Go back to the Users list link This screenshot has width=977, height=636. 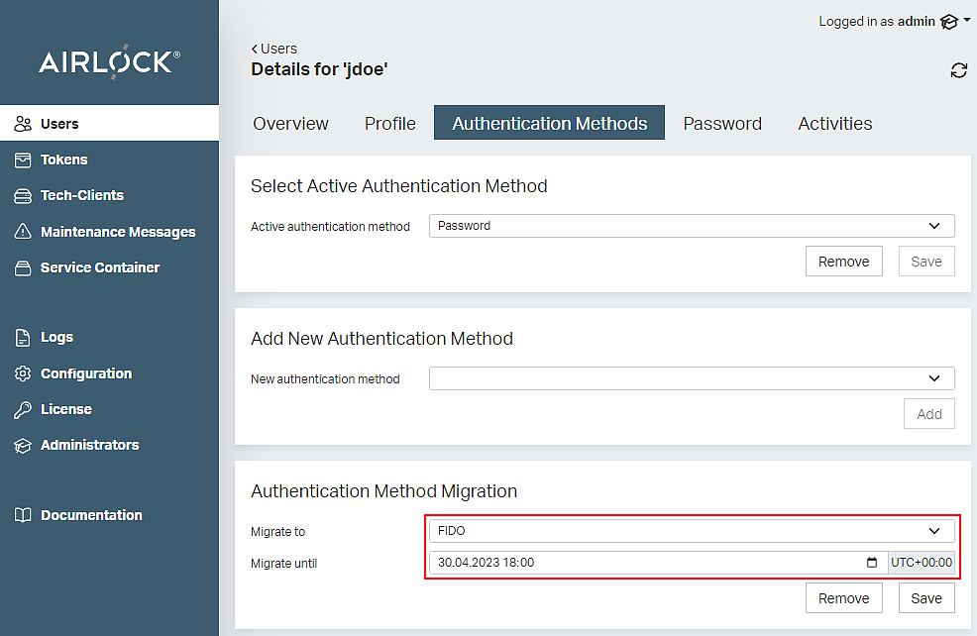pyautogui.click(x=274, y=49)
